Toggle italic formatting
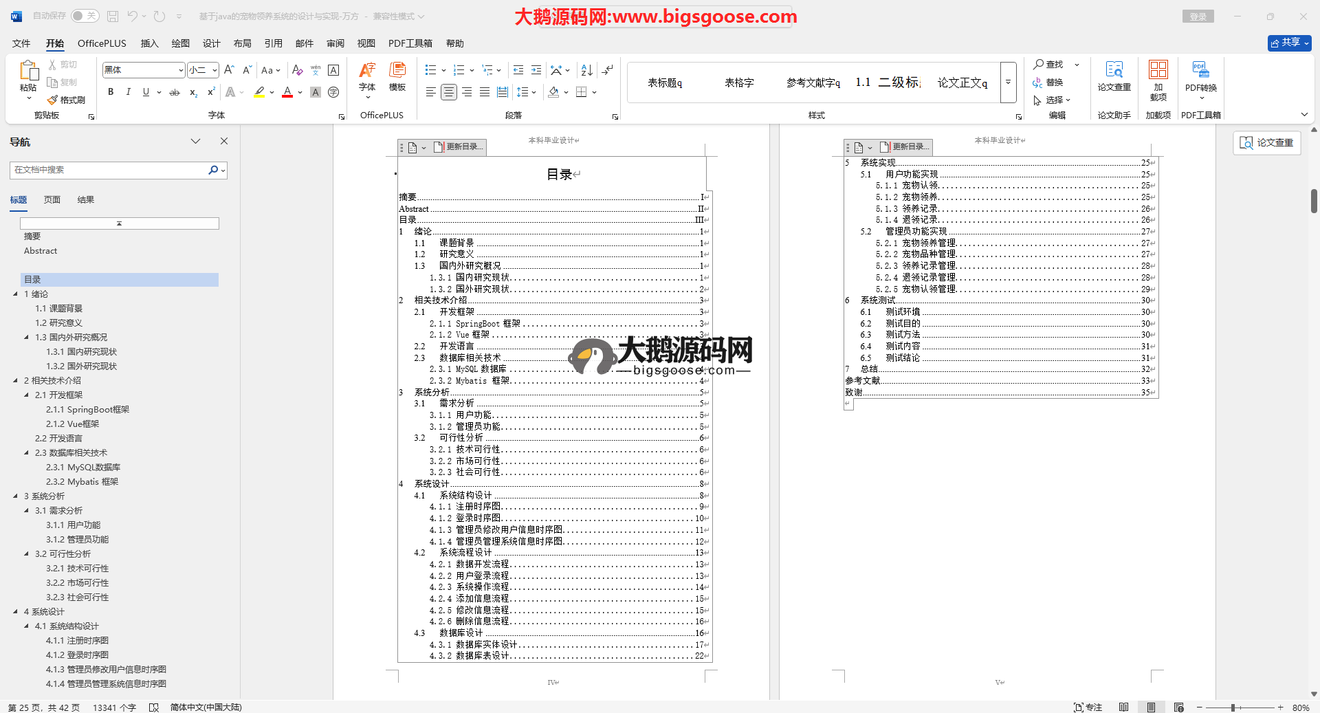The height and width of the screenshot is (713, 1320). (128, 92)
